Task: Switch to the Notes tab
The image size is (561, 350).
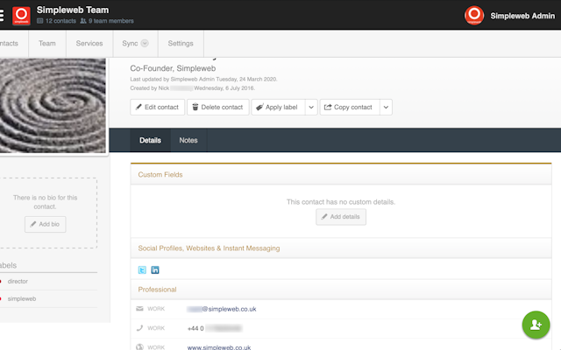Action: [x=188, y=140]
